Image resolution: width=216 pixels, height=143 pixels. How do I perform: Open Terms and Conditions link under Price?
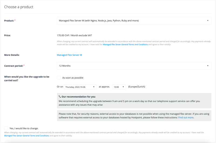125,44
